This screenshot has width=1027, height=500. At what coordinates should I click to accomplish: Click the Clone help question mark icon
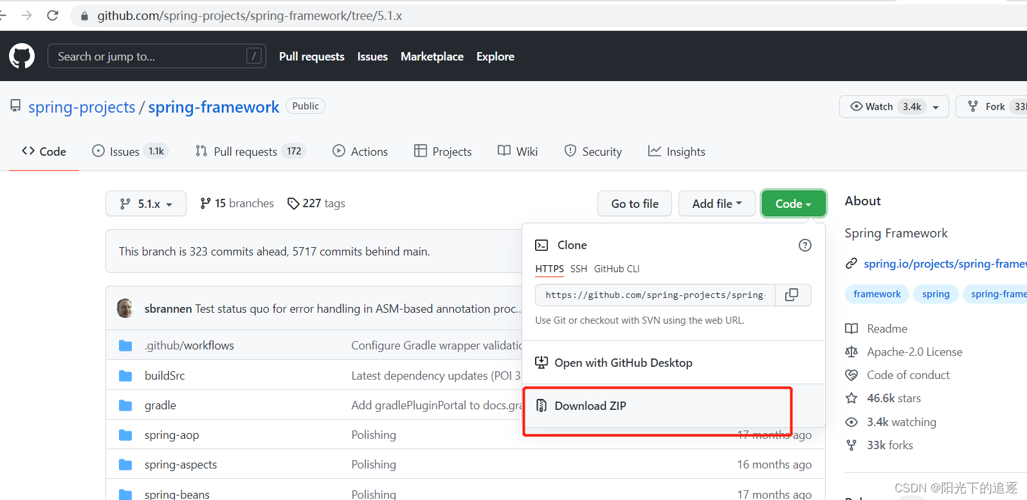pos(805,245)
